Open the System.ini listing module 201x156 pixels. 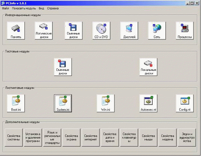click(x=63, y=103)
